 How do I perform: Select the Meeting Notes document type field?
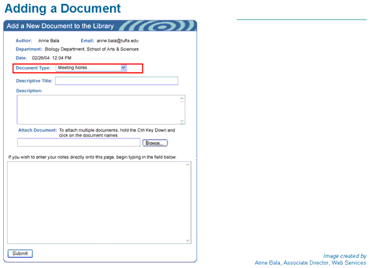pos(91,68)
